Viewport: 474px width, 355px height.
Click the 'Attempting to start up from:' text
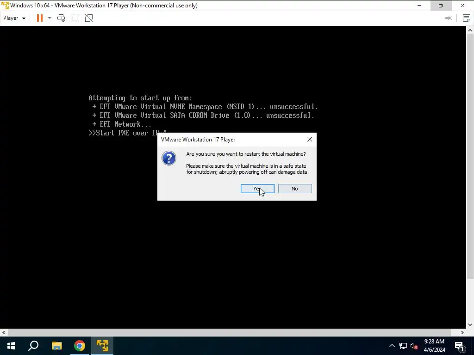point(140,98)
